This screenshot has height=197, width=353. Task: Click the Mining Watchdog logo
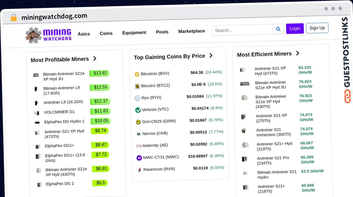(x=49, y=35)
